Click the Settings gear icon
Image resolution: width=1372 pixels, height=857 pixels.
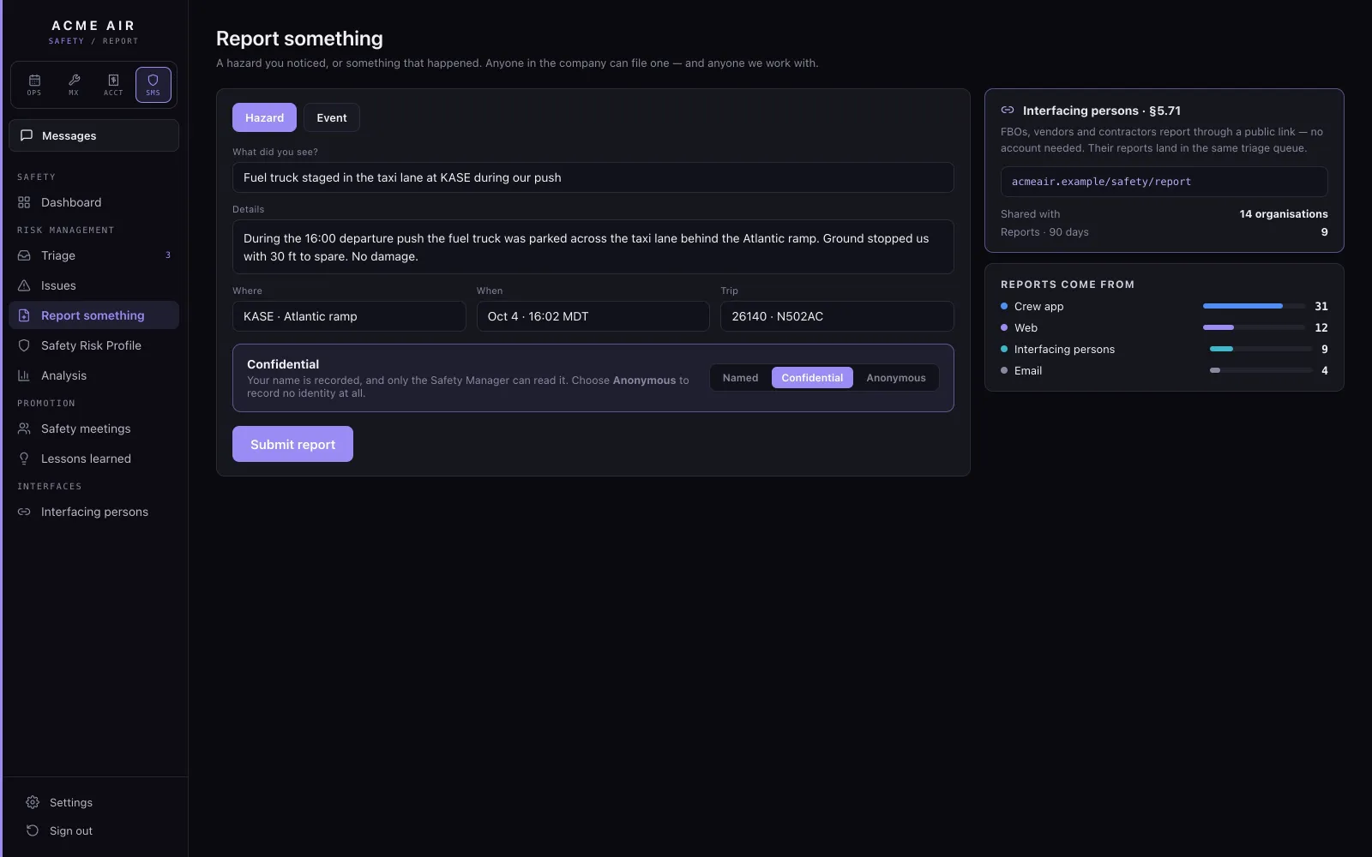coord(33,802)
